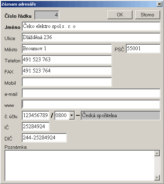Click the FAX number field
Image resolution: width=164 pixels, height=184 pixels.
point(67,71)
